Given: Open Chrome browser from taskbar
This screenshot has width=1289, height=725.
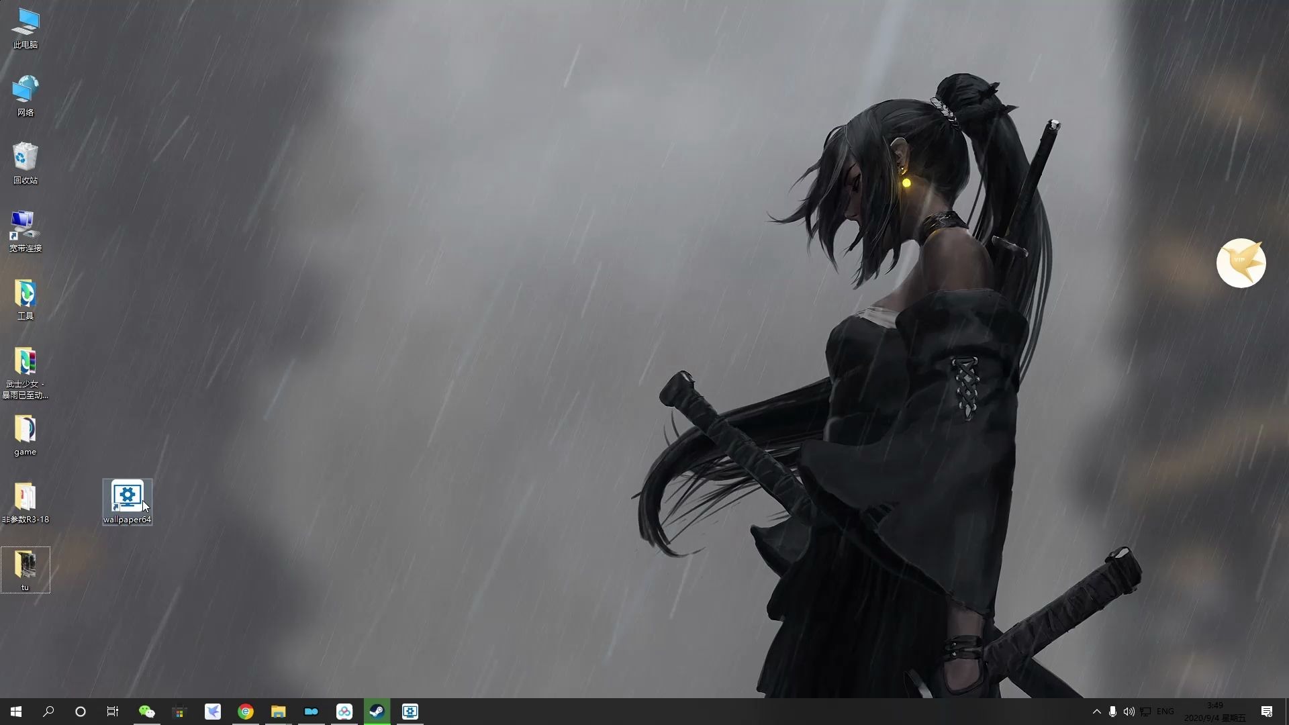Looking at the screenshot, I should (x=246, y=712).
